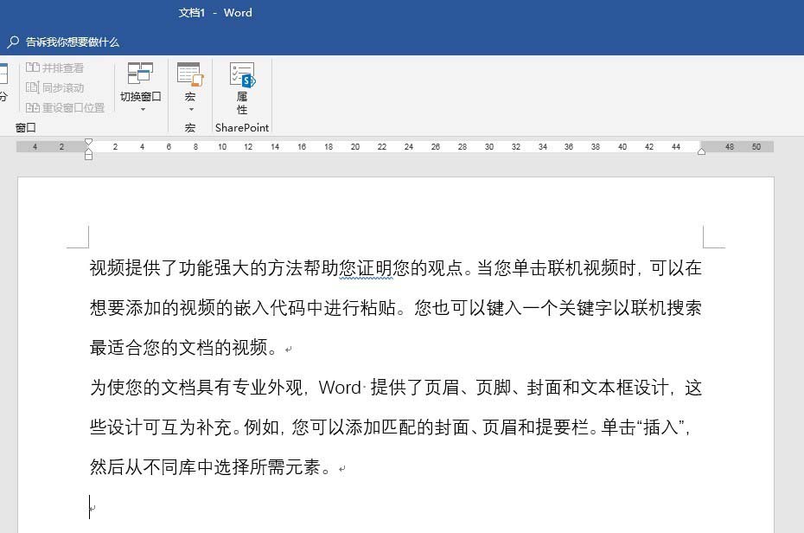Click the left indent marker on ruler

pyautogui.click(x=89, y=155)
